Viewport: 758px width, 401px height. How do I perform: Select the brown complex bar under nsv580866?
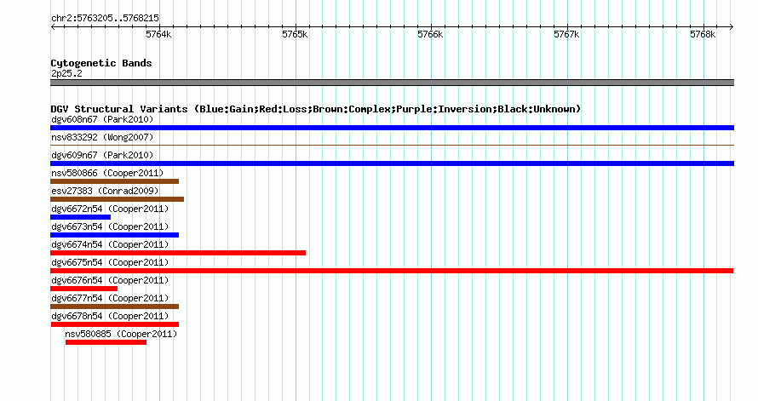coord(115,181)
